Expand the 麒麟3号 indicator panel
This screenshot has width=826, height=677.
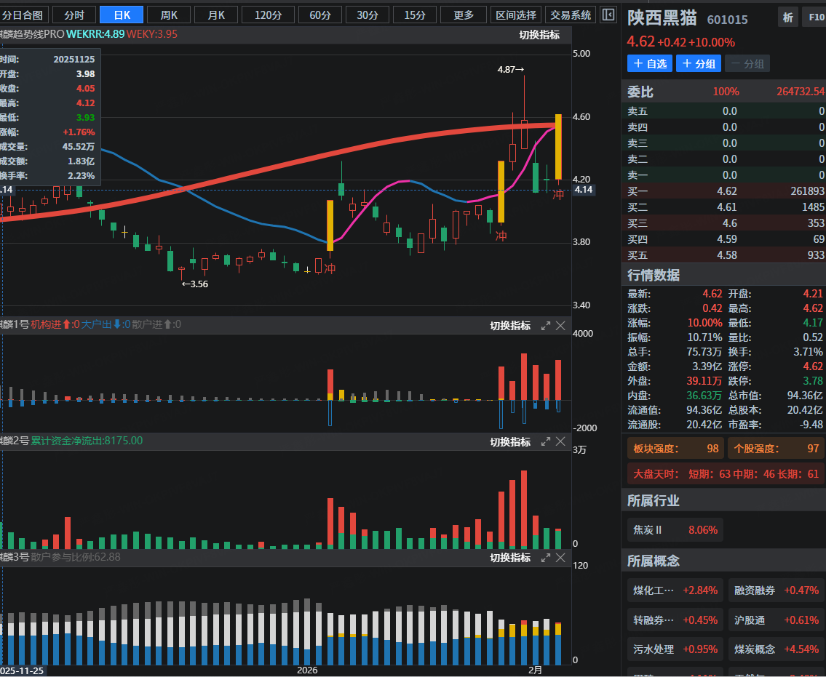pos(546,558)
